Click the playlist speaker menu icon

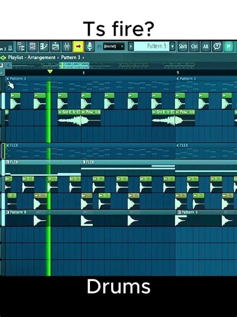[3, 58]
